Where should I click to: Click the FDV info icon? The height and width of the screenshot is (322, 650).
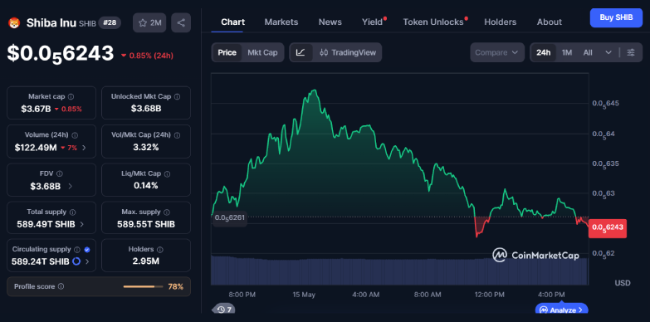[x=60, y=173]
